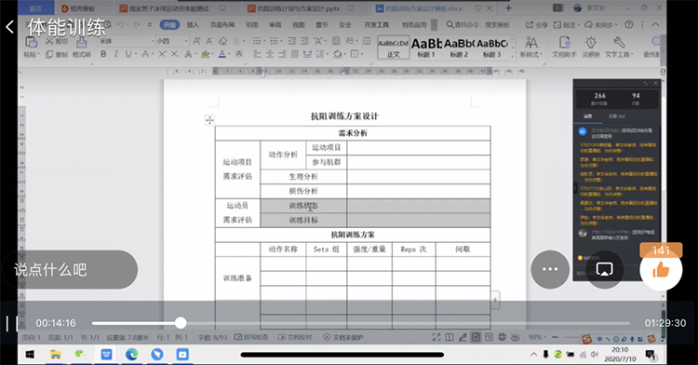Click the video progress slider knob
The image size is (698, 365).
tap(181, 323)
